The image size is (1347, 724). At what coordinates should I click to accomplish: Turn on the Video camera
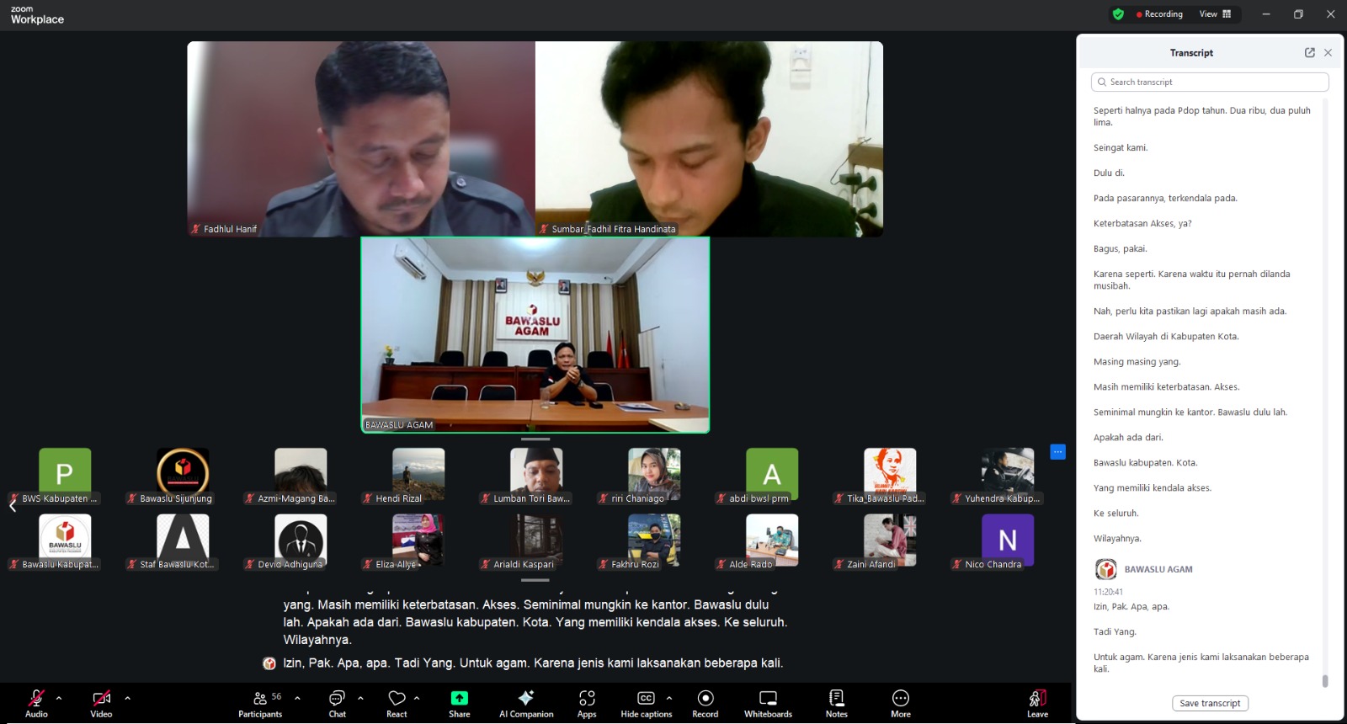pos(101,703)
